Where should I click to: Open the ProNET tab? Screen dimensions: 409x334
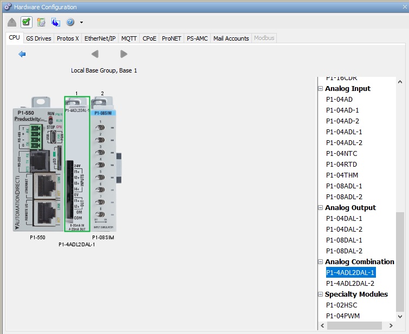[x=171, y=38]
